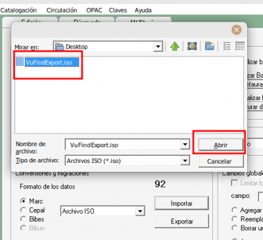Viewport: 263px width, 240px height.
Task: Create a new folder with the folder icon
Action: [x=210, y=46]
